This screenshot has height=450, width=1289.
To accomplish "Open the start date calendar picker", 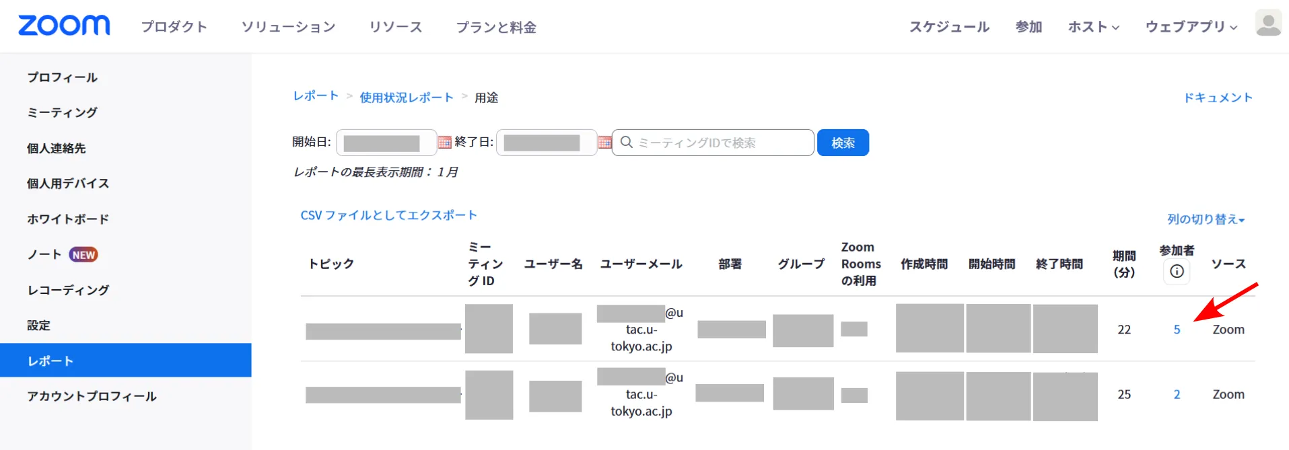I will click(444, 143).
